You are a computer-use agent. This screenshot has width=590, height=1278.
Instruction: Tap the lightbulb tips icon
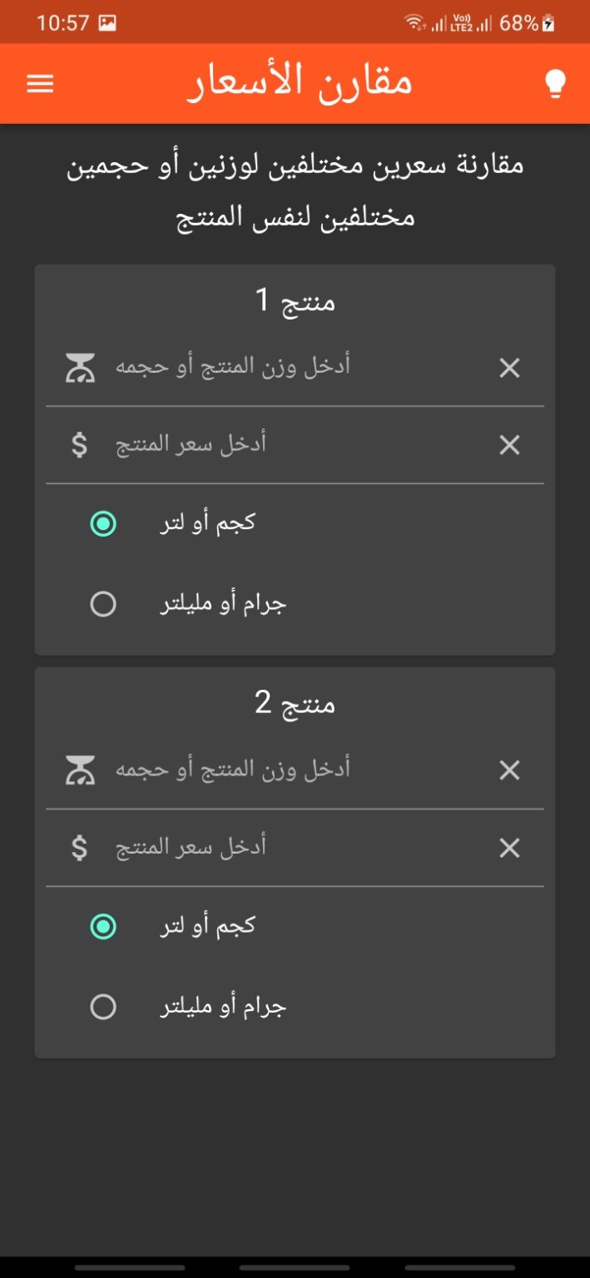(555, 84)
